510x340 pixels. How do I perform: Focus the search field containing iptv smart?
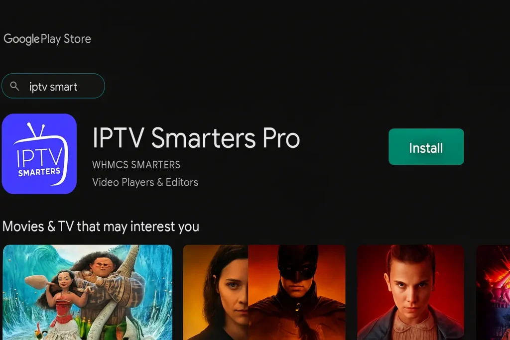click(x=53, y=86)
